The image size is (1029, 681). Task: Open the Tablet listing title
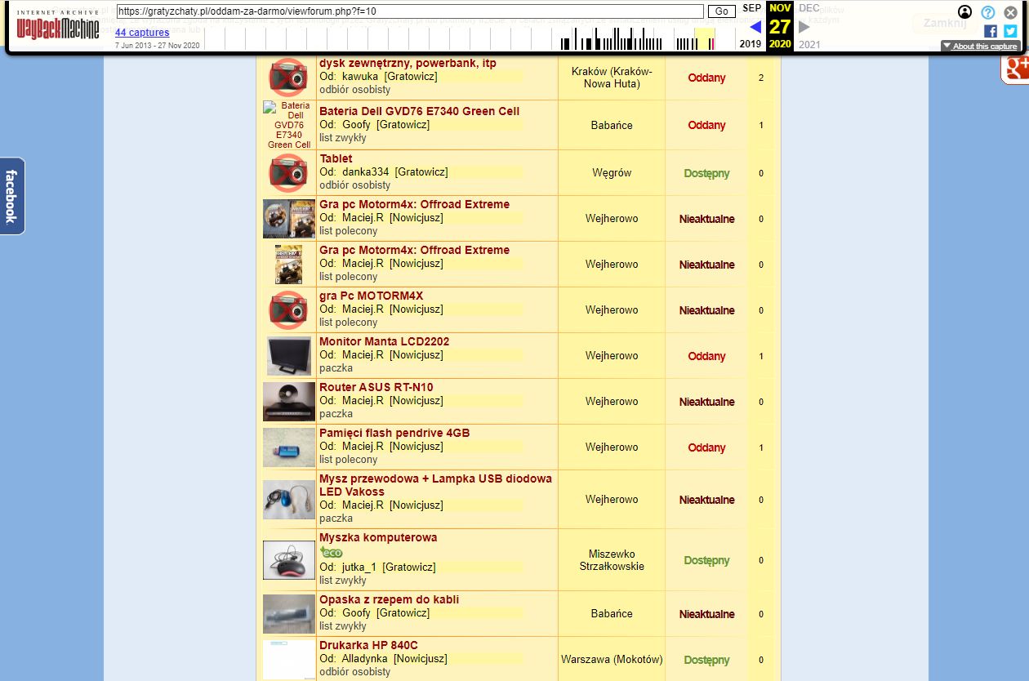tap(336, 158)
